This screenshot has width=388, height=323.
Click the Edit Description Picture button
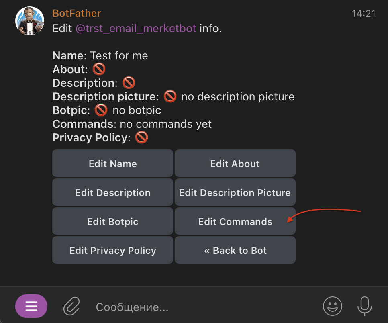tap(235, 192)
